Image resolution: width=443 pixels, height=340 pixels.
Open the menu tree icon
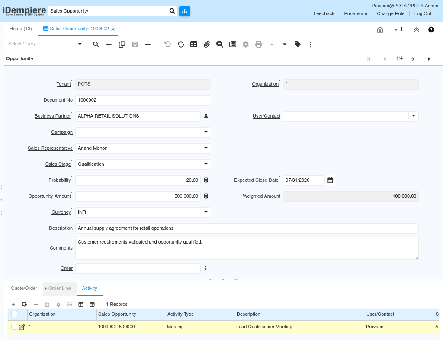(184, 11)
